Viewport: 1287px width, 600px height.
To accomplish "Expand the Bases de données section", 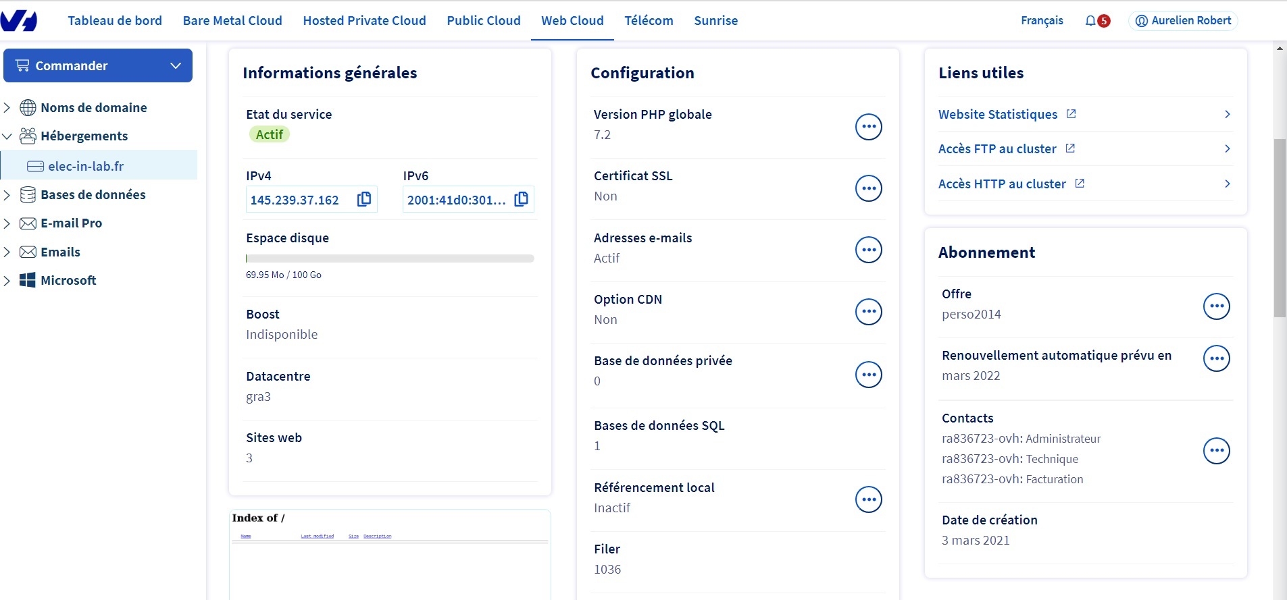I will (x=7, y=195).
